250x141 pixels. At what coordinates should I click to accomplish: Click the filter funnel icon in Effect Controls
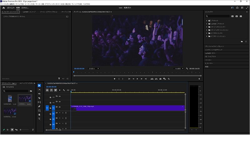pyautogui.click(x=59, y=79)
